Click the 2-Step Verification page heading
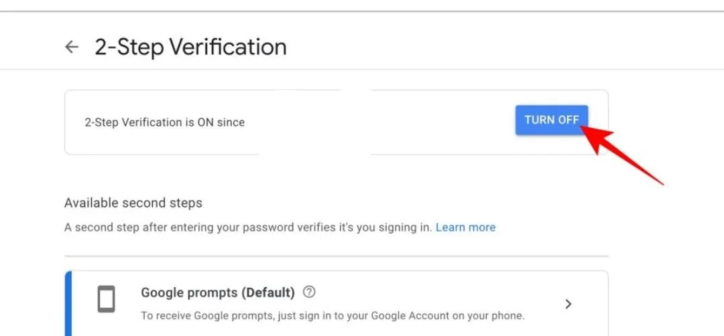Screen dimensions: 724x336 (190, 47)
